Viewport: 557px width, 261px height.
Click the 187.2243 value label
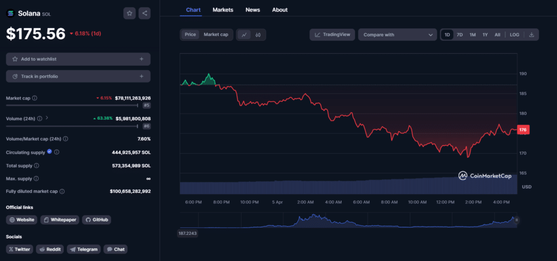(x=188, y=233)
